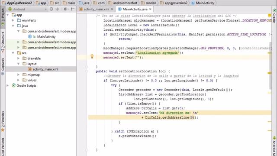This screenshot has height=156, width=277.
Task: Click the editor vertical scrollbar
Action: [270, 65]
